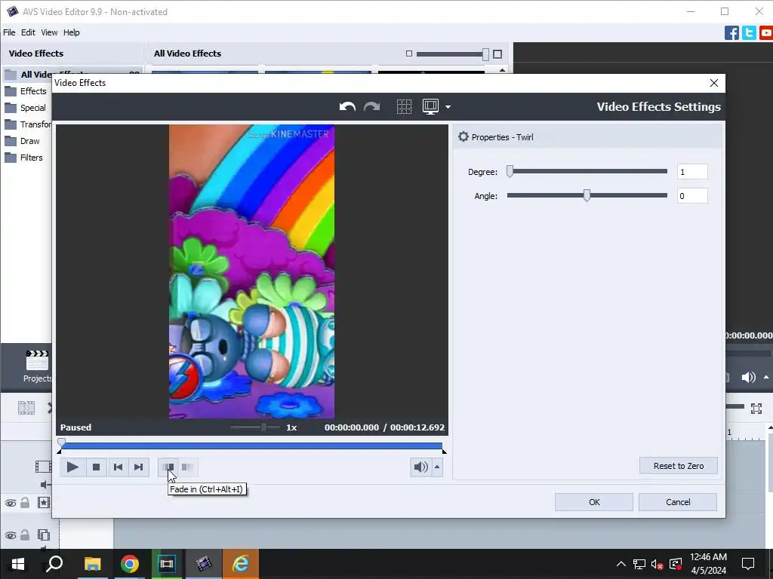
Task: Open taskbar Search
Action: coord(54,564)
